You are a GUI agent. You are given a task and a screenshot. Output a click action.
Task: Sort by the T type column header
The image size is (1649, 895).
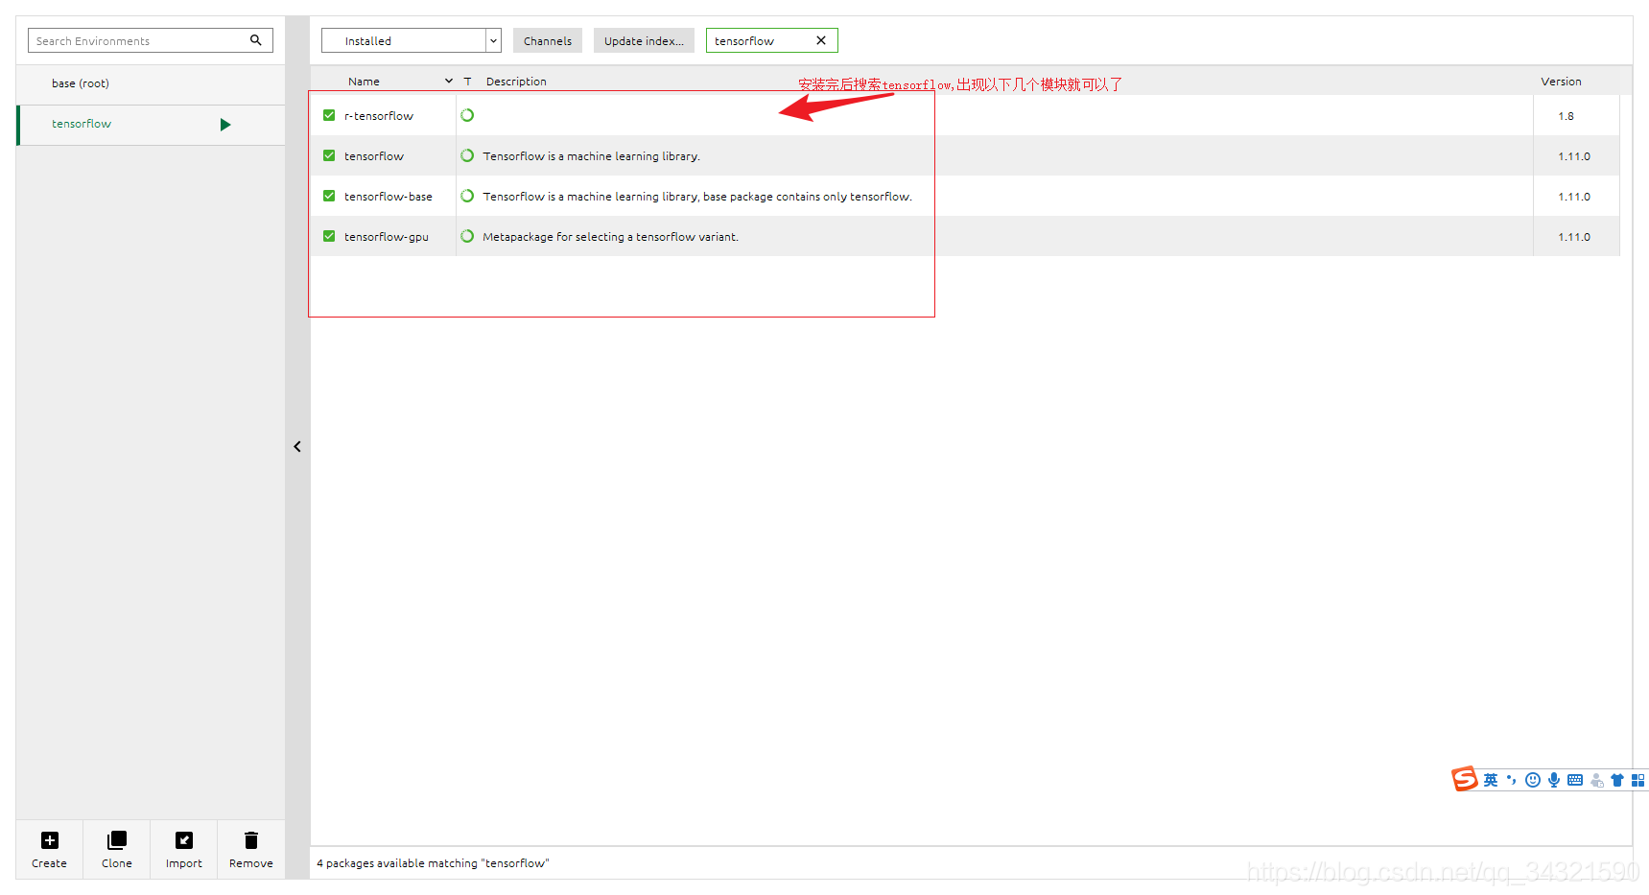click(467, 82)
